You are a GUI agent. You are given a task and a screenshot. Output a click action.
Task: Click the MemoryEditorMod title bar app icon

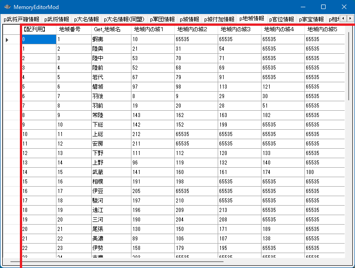pos(7,7)
